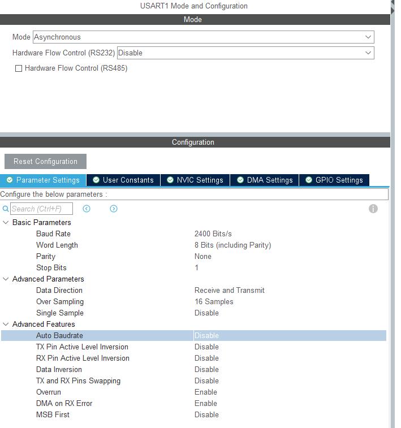
Task: Open the GPIO Settings tab
Action: [334, 180]
